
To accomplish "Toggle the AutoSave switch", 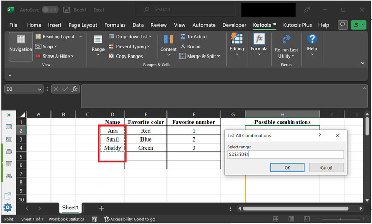I will (x=50, y=9).
